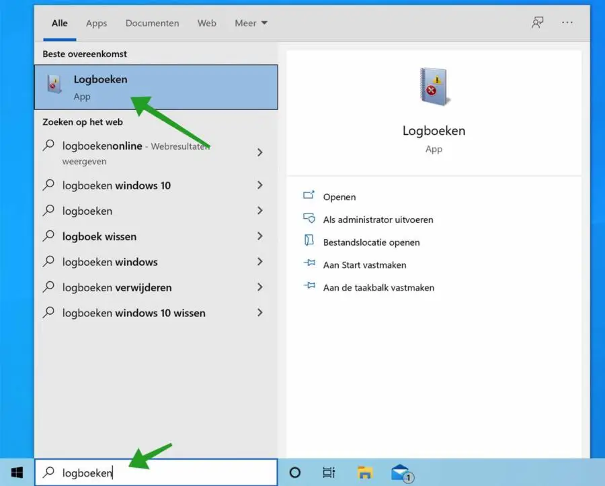Viewport: 605px width, 486px height.
Task: Select suggestion logboekenonline
Action: [x=155, y=152]
